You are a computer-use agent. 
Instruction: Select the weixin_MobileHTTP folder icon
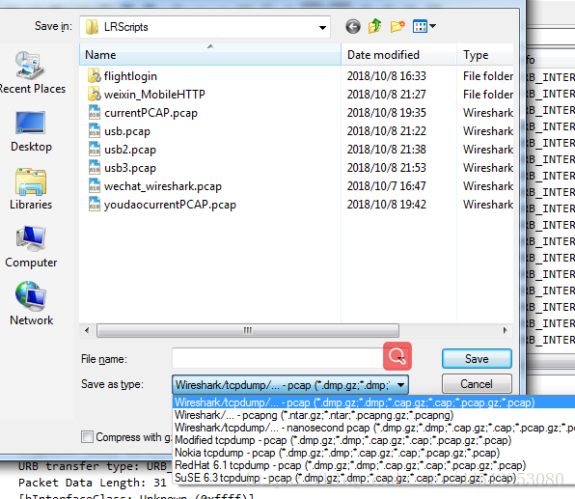(x=95, y=94)
